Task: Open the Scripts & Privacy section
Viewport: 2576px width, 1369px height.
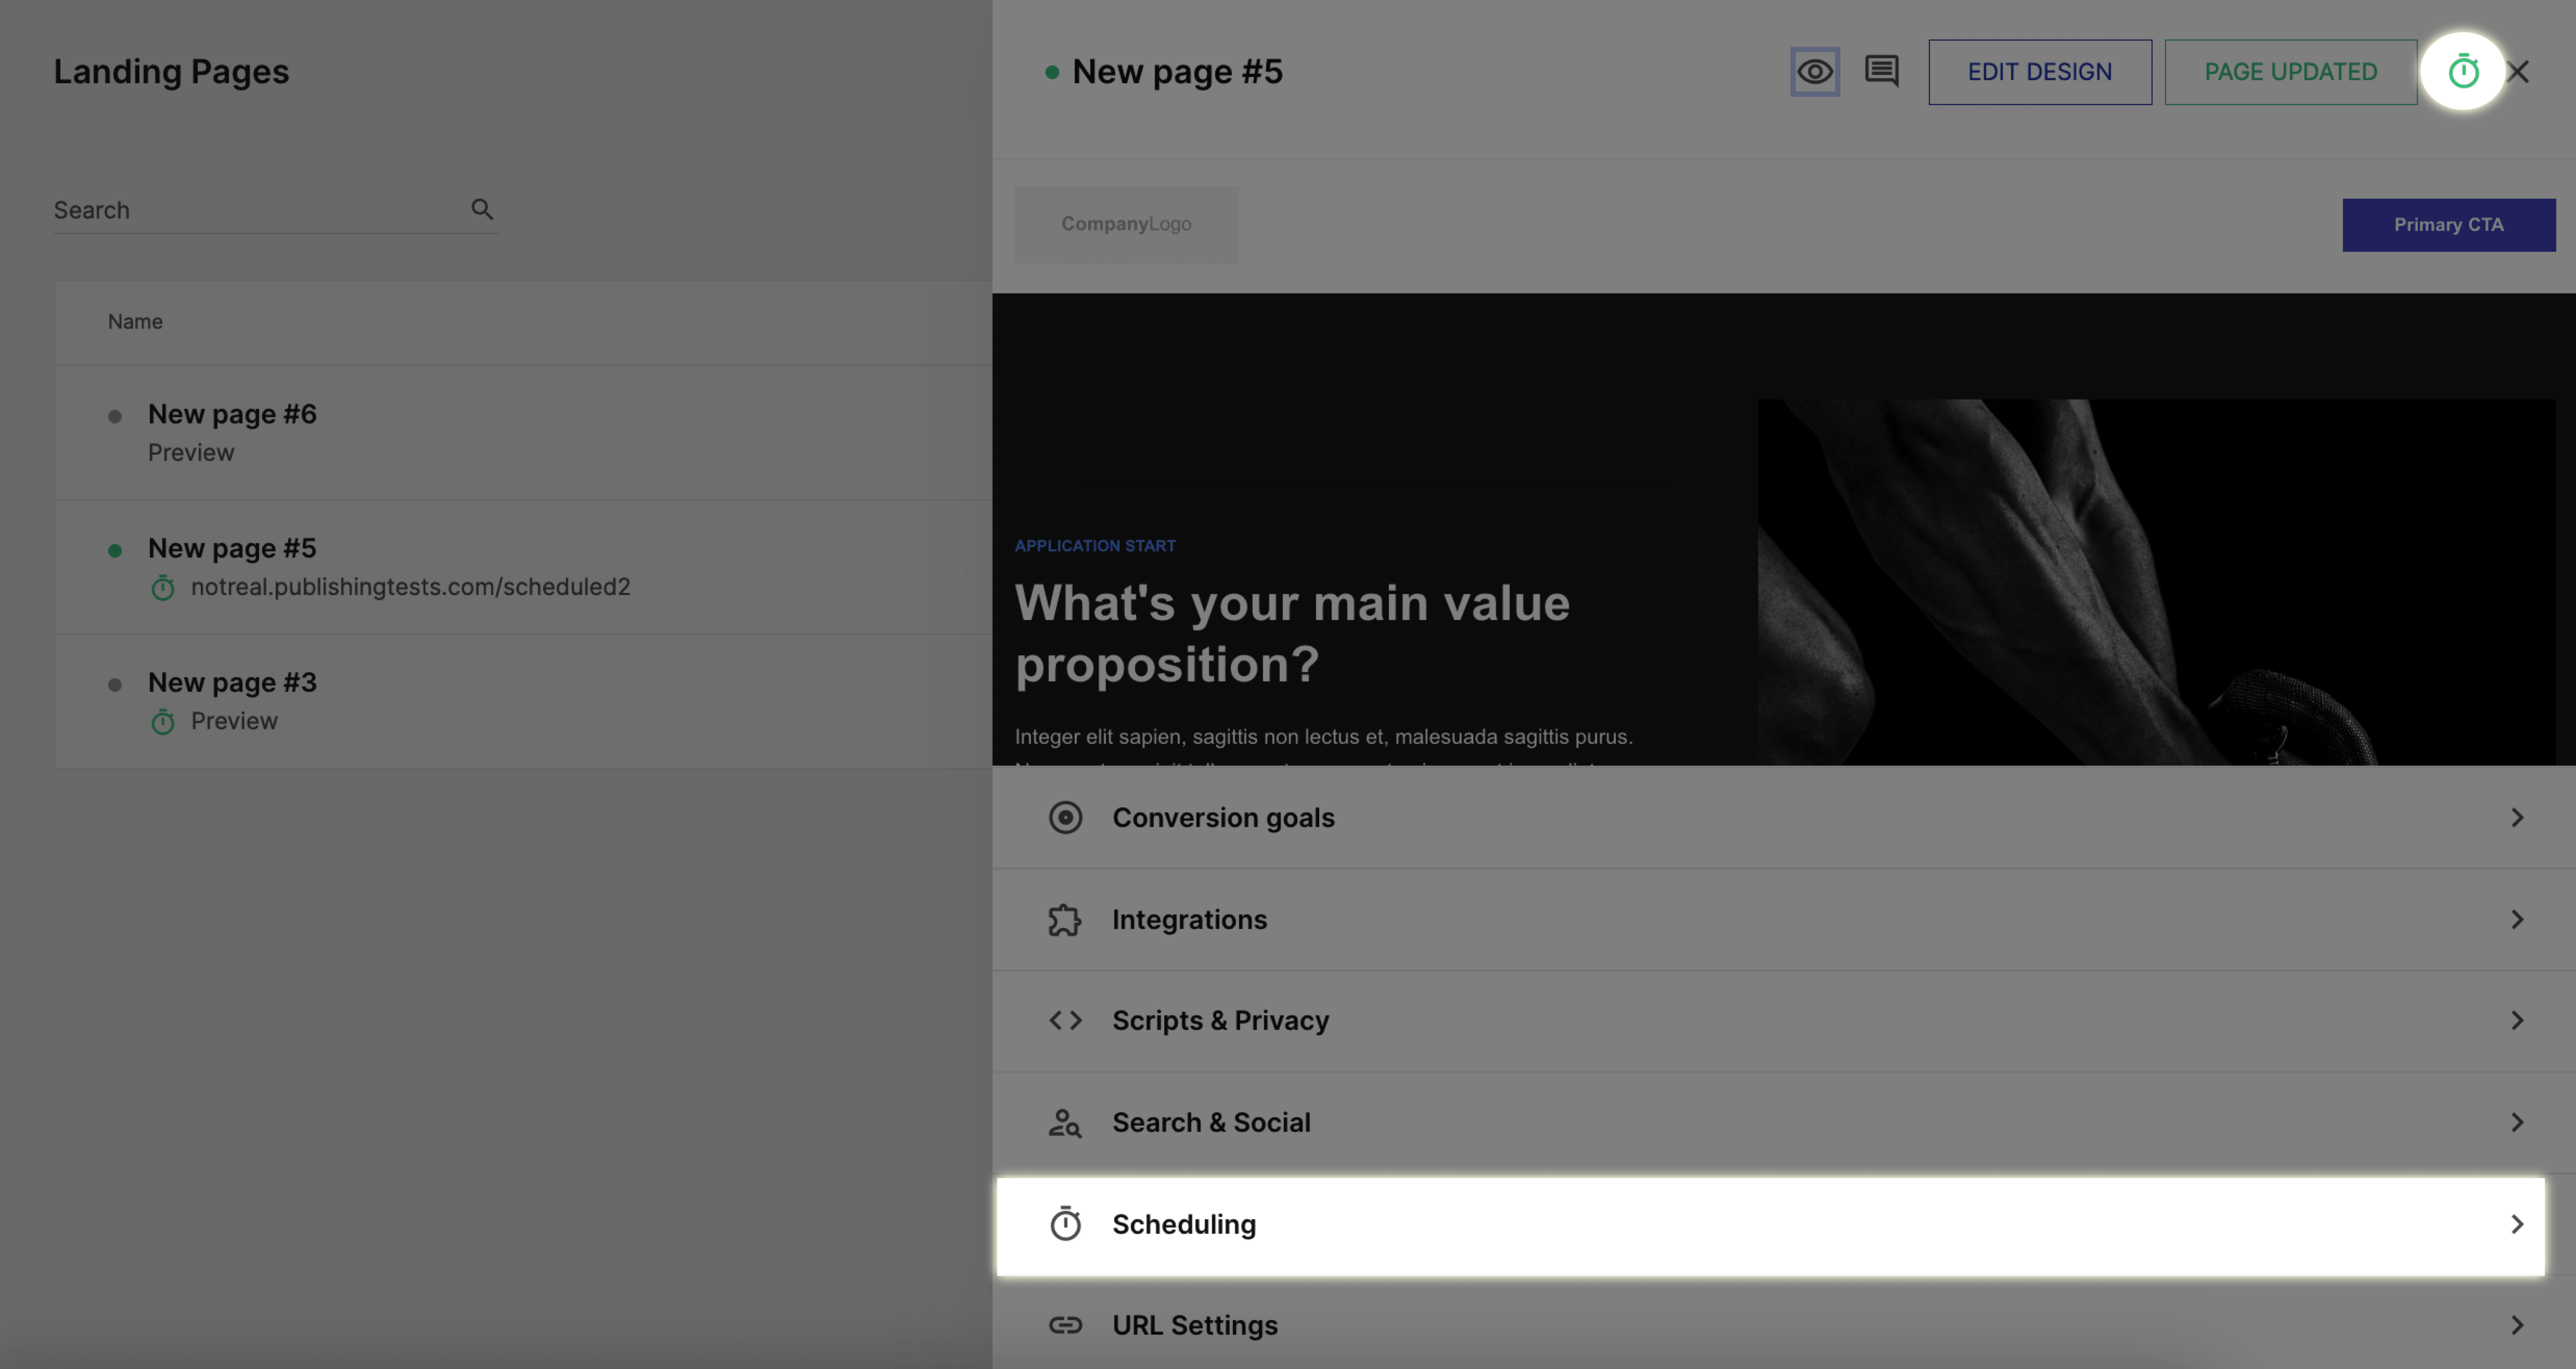Action: click(1784, 1021)
